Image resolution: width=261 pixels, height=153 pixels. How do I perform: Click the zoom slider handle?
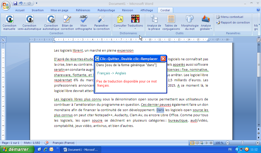(243, 143)
